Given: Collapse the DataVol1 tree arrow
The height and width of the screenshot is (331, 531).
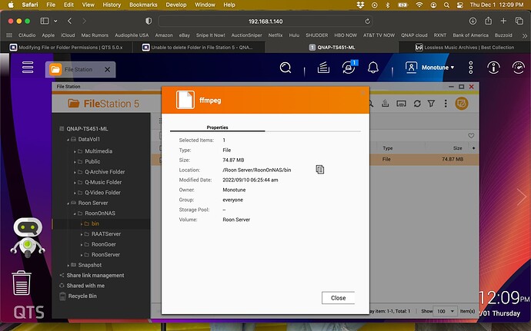Looking at the screenshot, I should [x=68, y=140].
